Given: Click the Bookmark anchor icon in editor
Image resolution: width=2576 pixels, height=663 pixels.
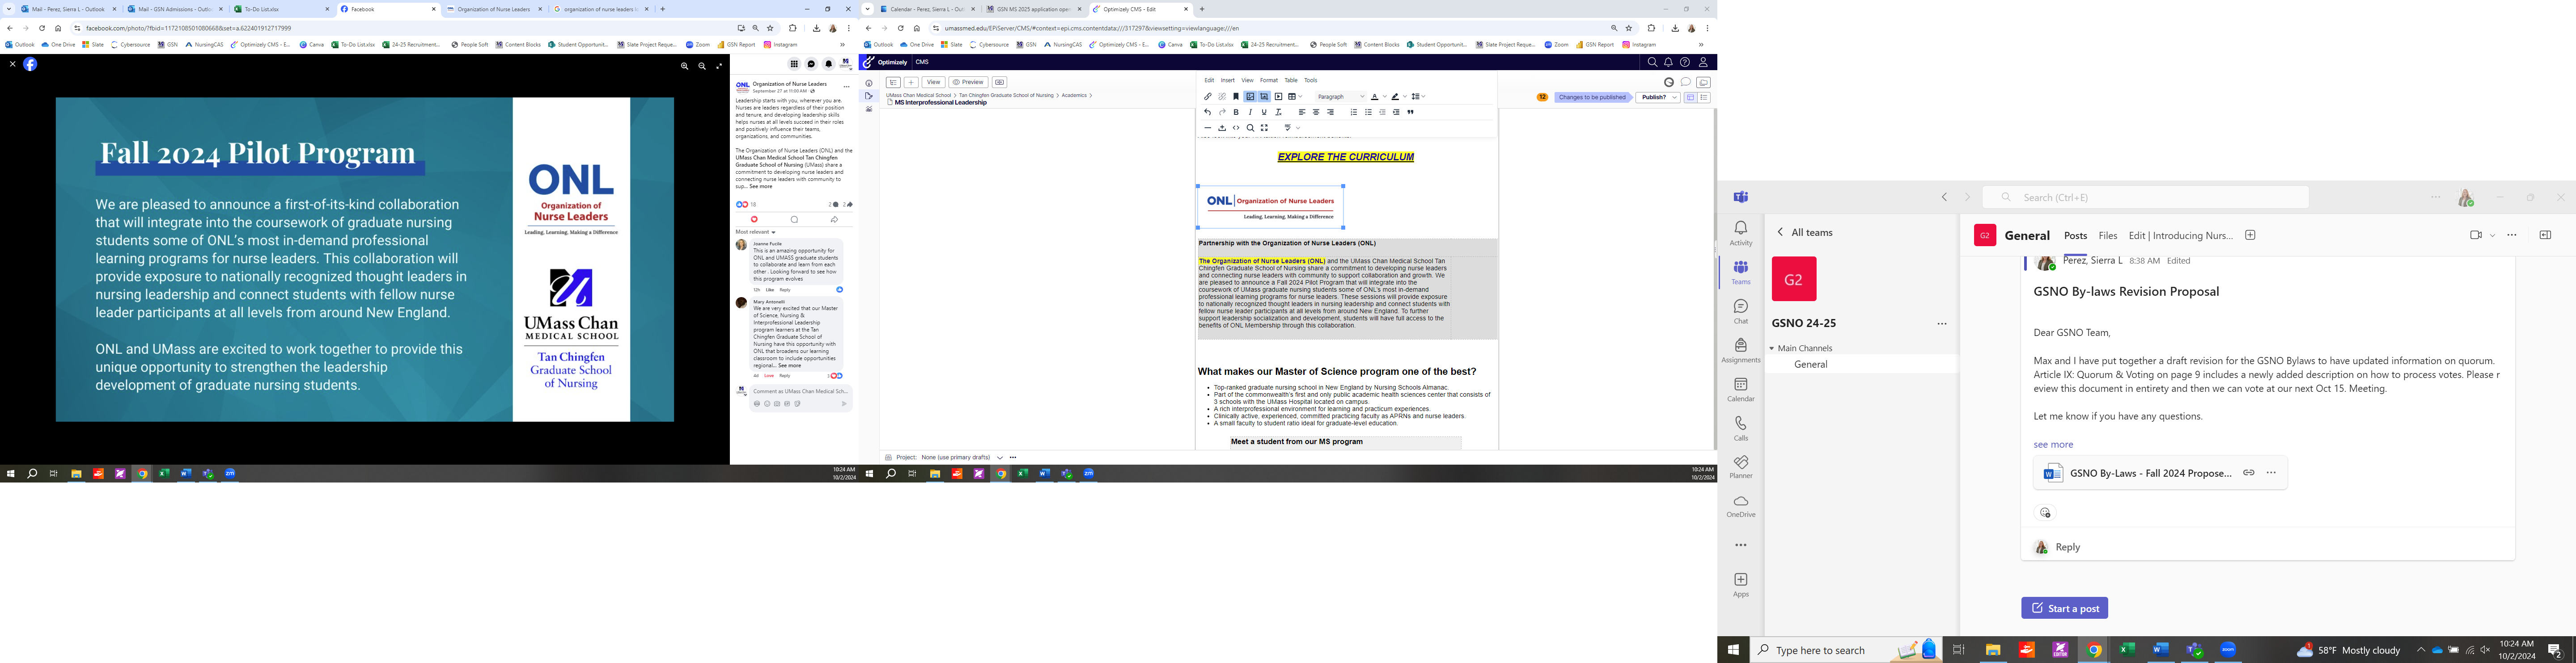Looking at the screenshot, I should (x=1236, y=97).
